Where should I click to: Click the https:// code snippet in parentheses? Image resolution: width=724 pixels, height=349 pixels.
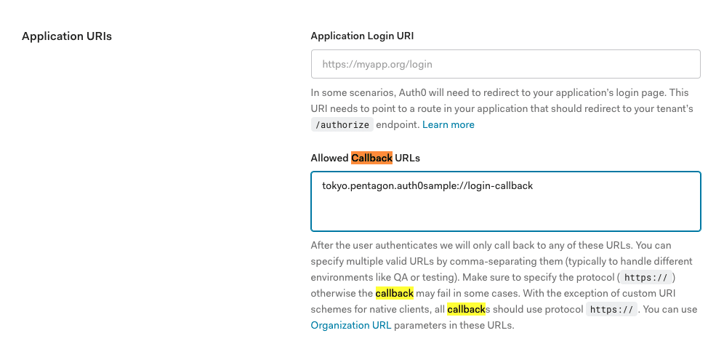(648, 278)
